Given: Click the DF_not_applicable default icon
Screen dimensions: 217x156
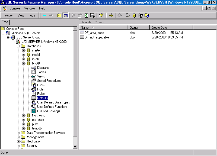Looking at the screenshot, I should 82,37.
